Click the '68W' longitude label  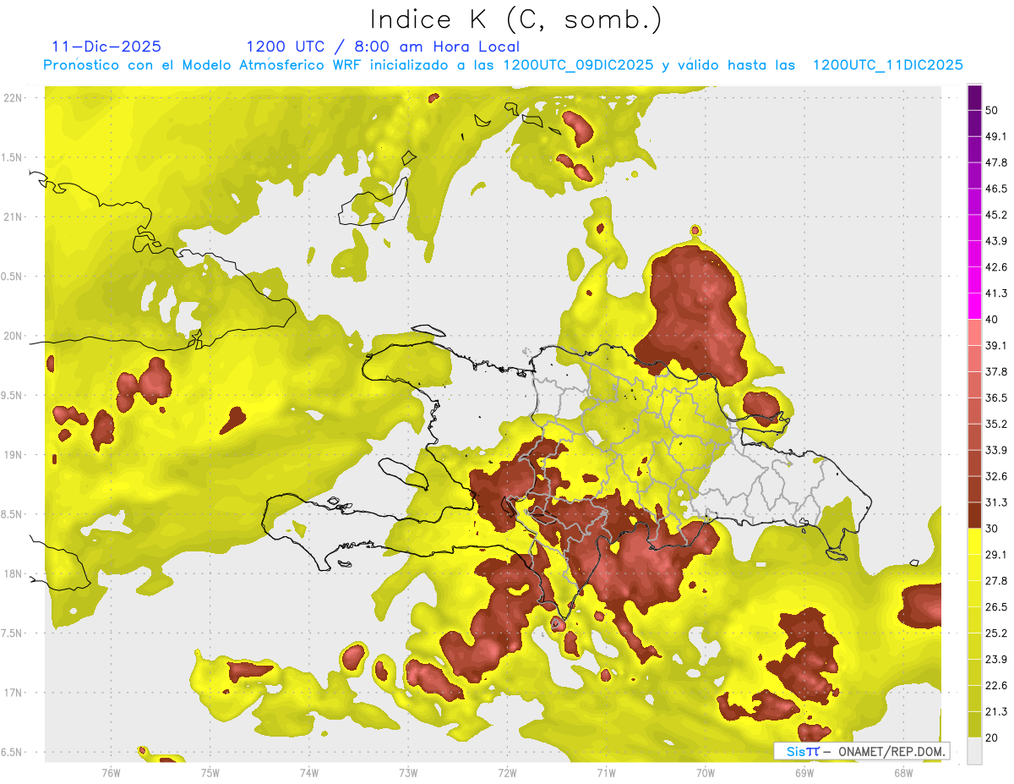click(903, 772)
